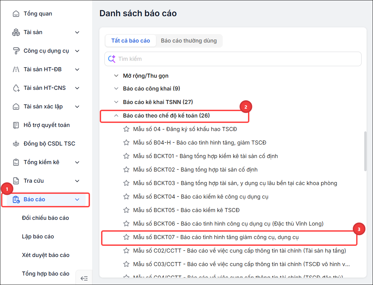Open Mẫu số BCKT03 report link
Screen dimensions: 373x285
pyautogui.click(x=235, y=183)
